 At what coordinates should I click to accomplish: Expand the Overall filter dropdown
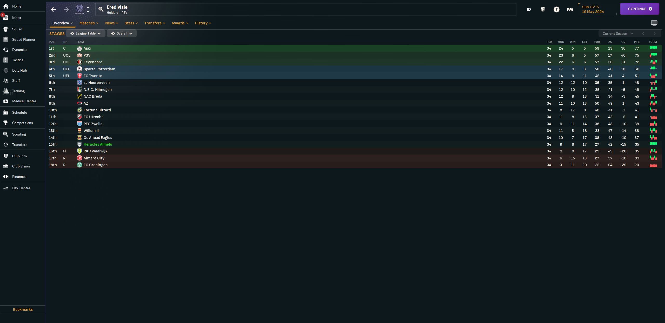pos(122,33)
